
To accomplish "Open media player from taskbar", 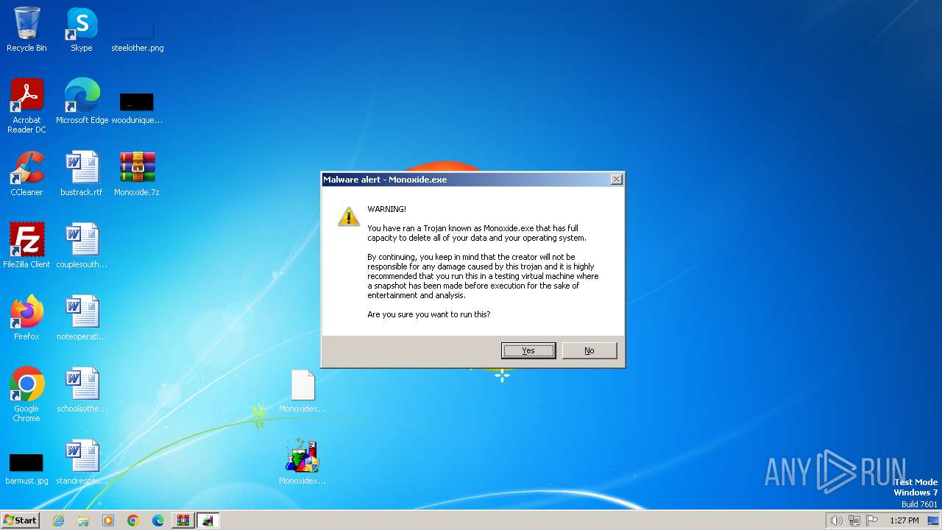I will [x=108, y=520].
